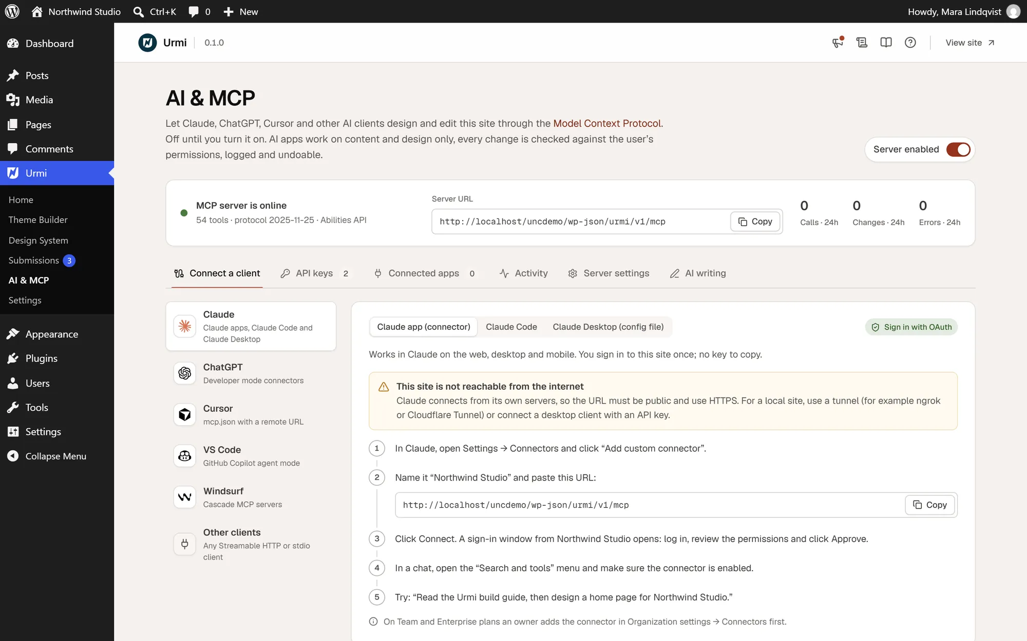Image resolution: width=1027 pixels, height=641 pixels.
Task: Select the ChatGPT client icon
Action: (x=185, y=373)
